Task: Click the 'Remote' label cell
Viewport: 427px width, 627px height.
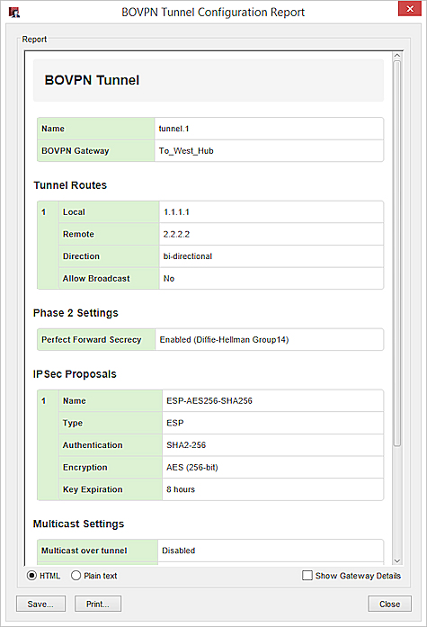Action: click(109, 234)
